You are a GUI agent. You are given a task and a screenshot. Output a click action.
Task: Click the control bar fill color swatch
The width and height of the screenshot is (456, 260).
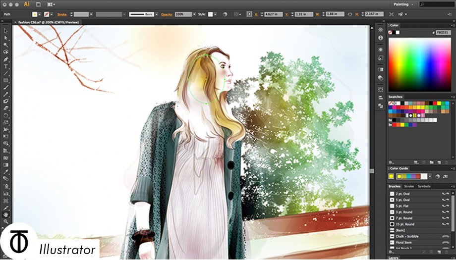pyautogui.click(x=35, y=14)
